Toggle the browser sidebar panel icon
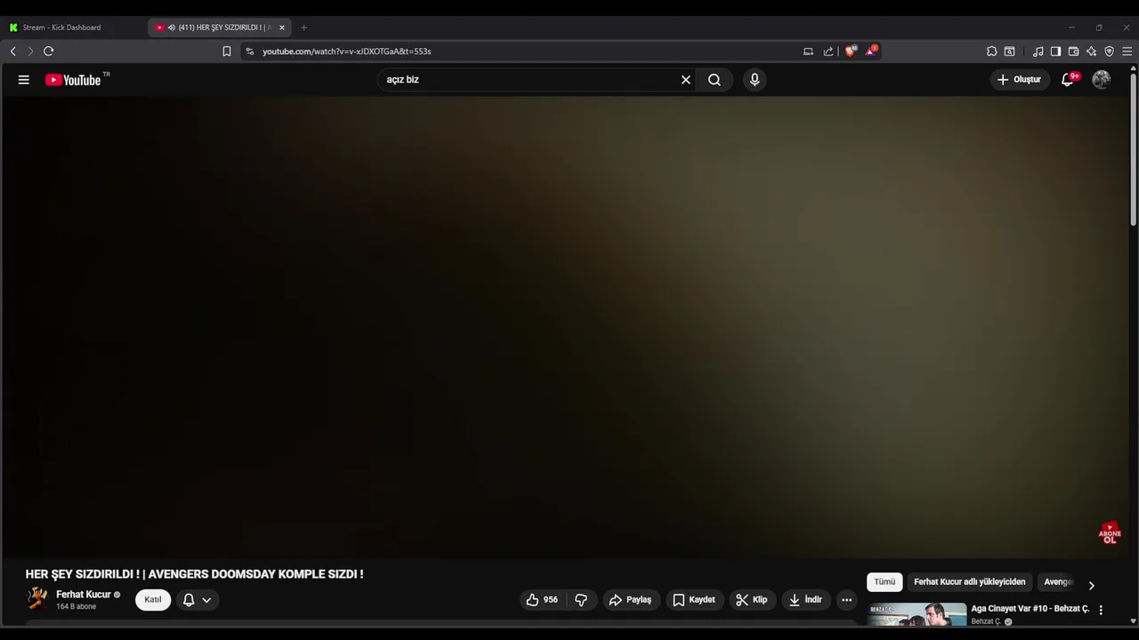 pyautogui.click(x=1055, y=52)
